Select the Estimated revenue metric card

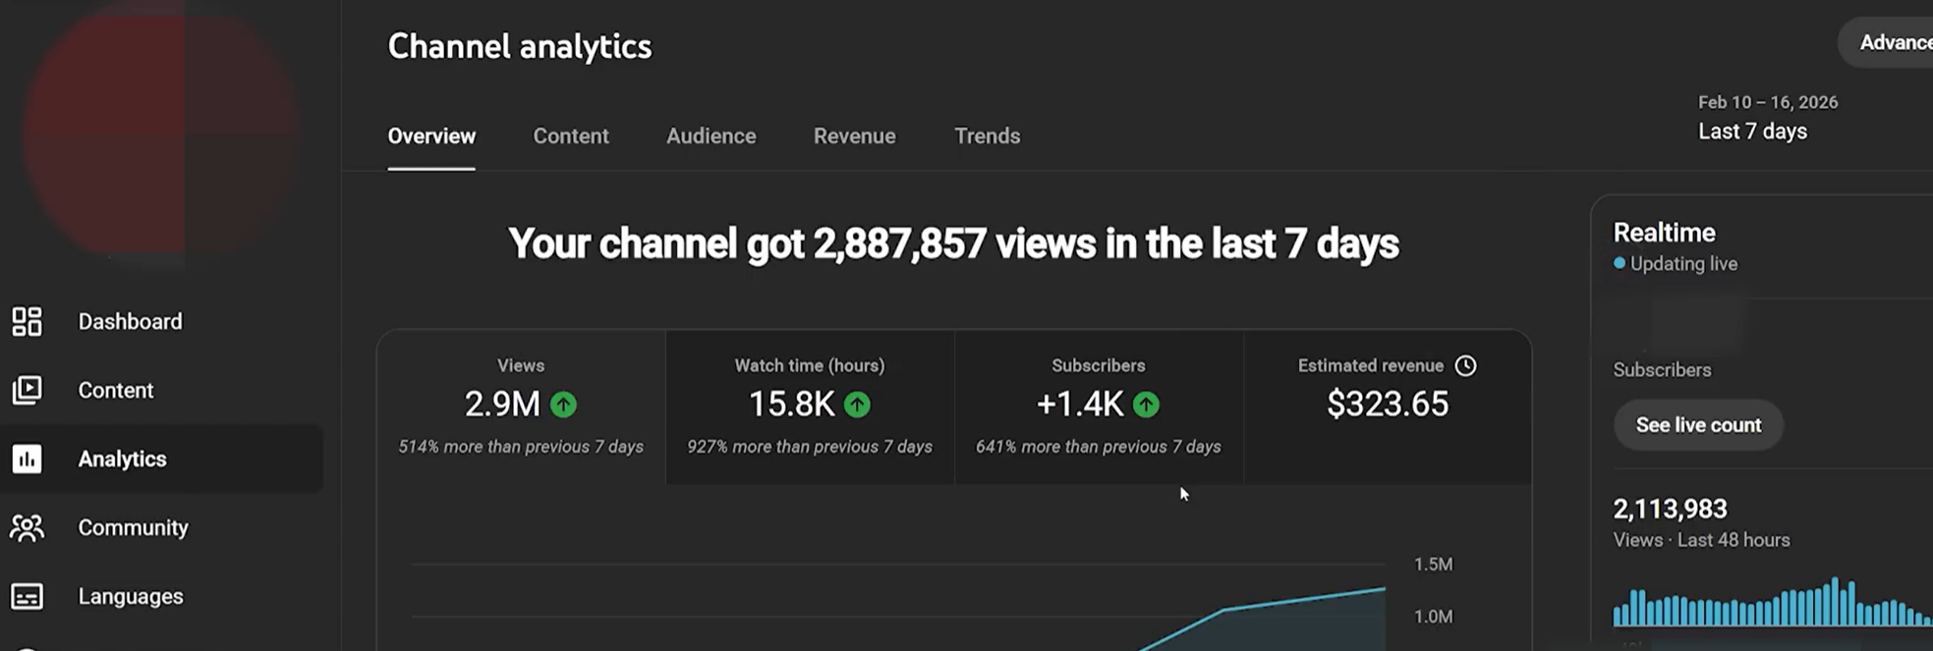1387,407
